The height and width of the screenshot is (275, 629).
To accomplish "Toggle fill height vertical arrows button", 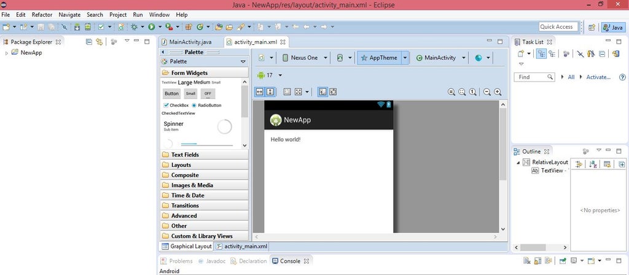I will (270, 92).
